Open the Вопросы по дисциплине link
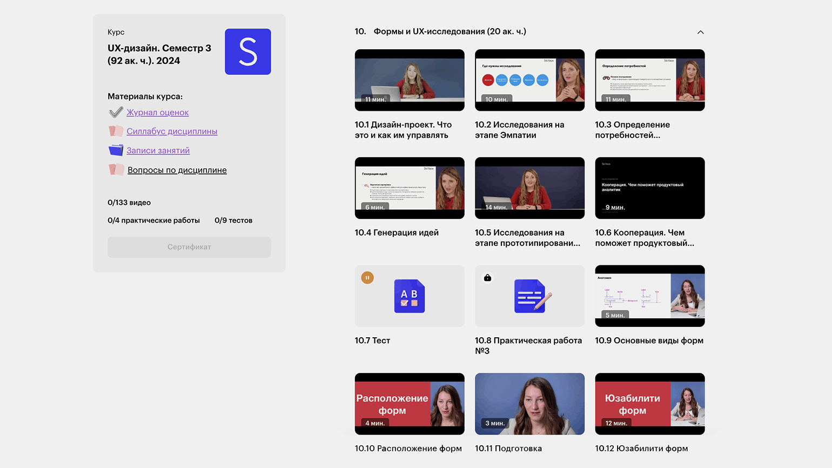The image size is (832, 468). pyautogui.click(x=177, y=170)
